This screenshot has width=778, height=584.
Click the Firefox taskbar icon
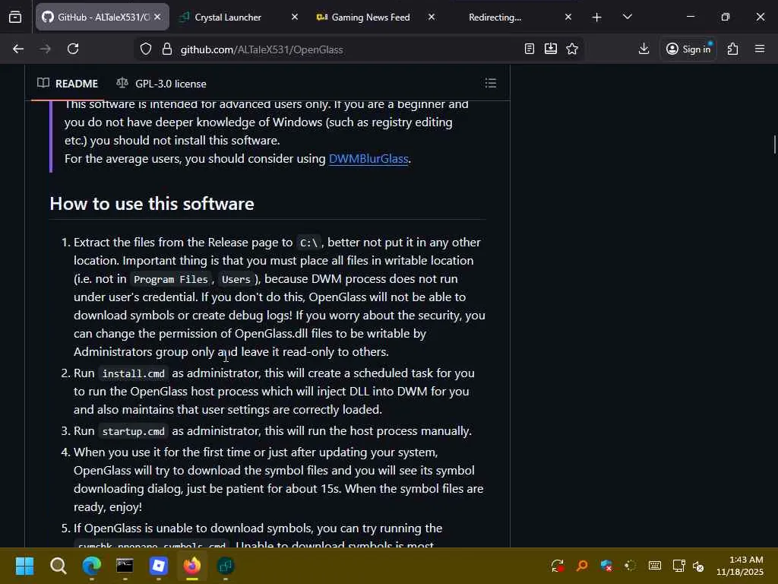(x=192, y=566)
